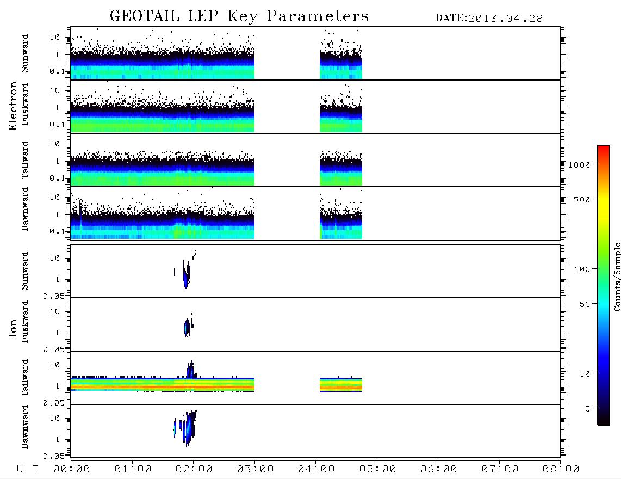Viewport: 621px width, 479px height.
Task: Click the GEOTAIL LEP Key Parameters title
Action: 239,16
